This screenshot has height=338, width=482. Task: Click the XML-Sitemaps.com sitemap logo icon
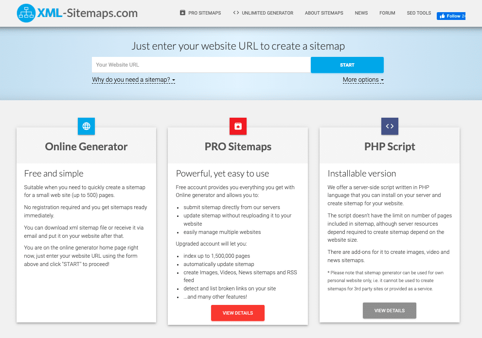[26, 13]
